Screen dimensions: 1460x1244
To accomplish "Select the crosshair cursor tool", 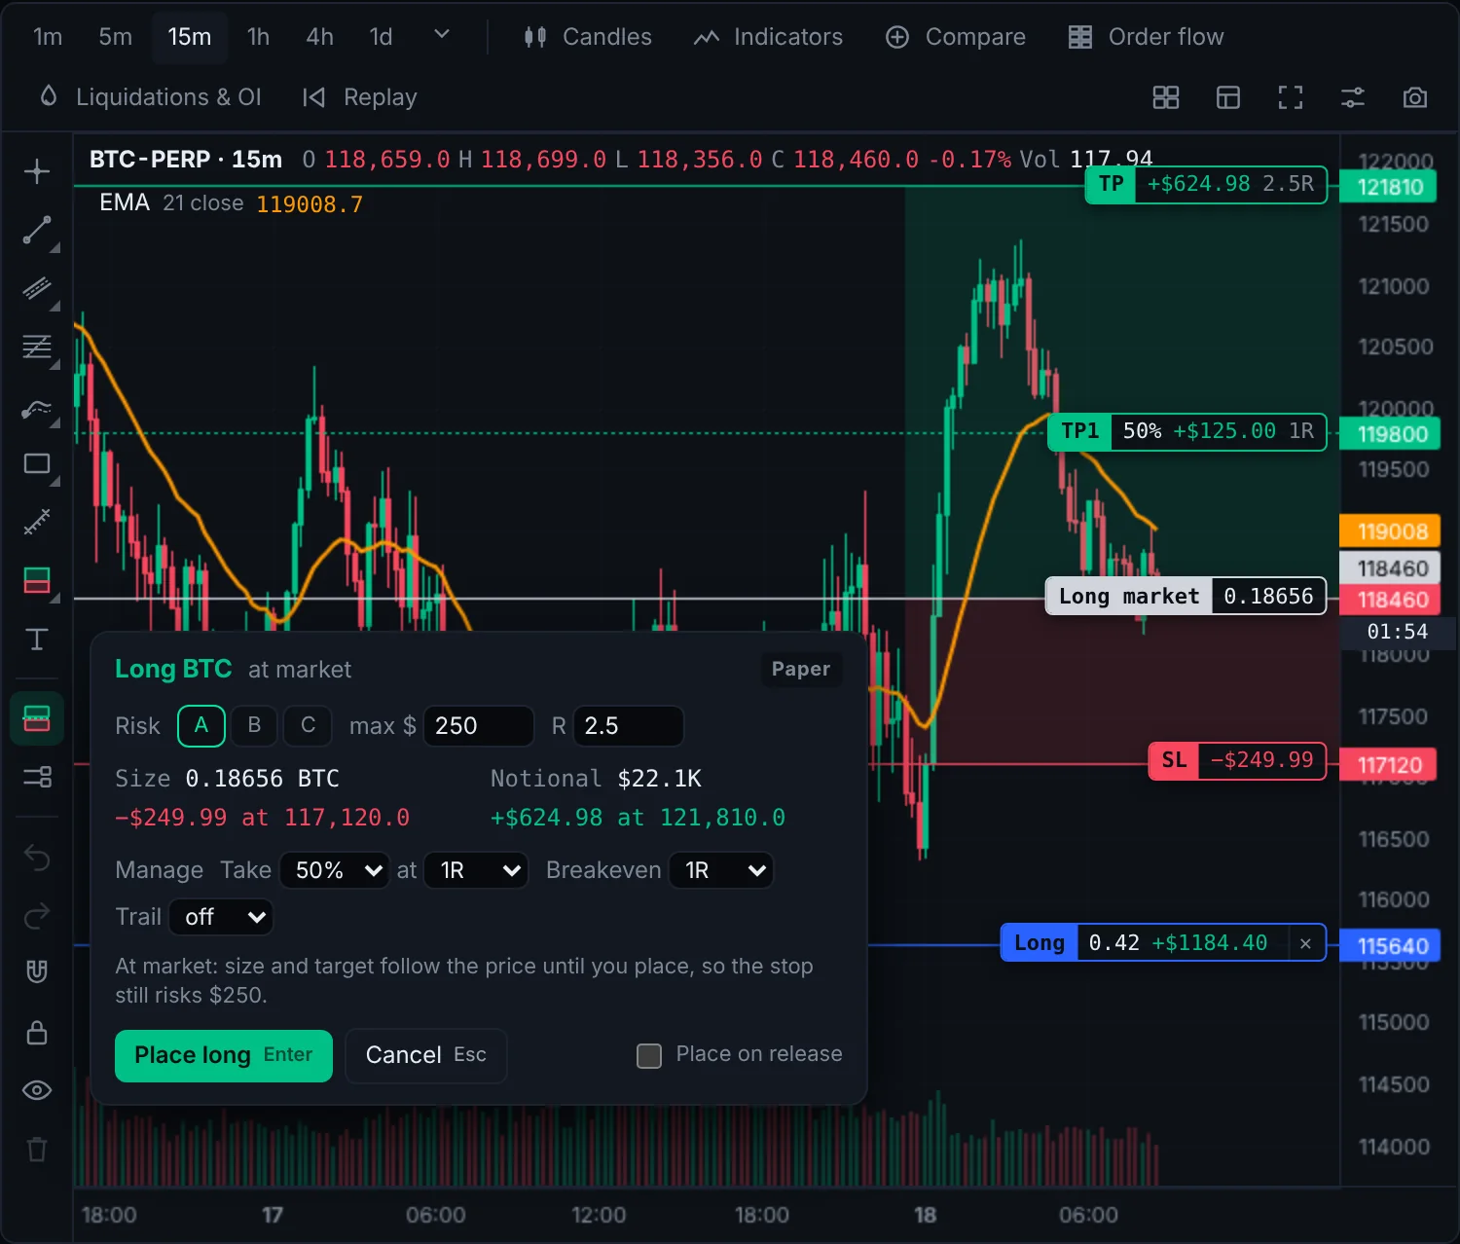I will [x=37, y=172].
